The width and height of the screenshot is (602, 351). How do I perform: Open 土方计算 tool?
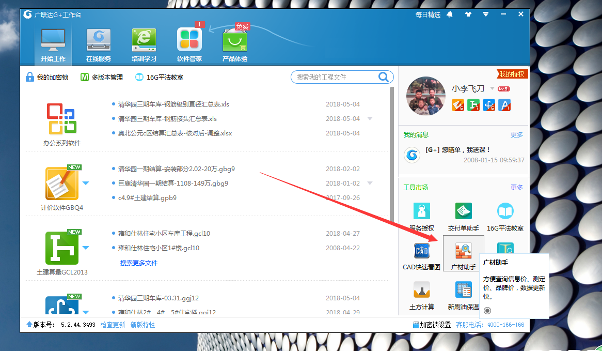[421, 295]
